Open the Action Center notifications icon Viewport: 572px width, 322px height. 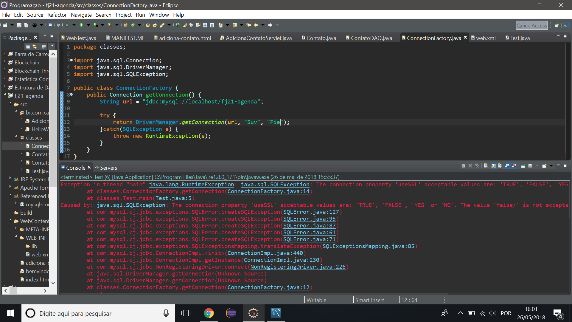point(558,313)
